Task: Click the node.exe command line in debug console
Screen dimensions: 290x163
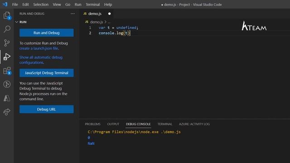Action: click(x=134, y=132)
